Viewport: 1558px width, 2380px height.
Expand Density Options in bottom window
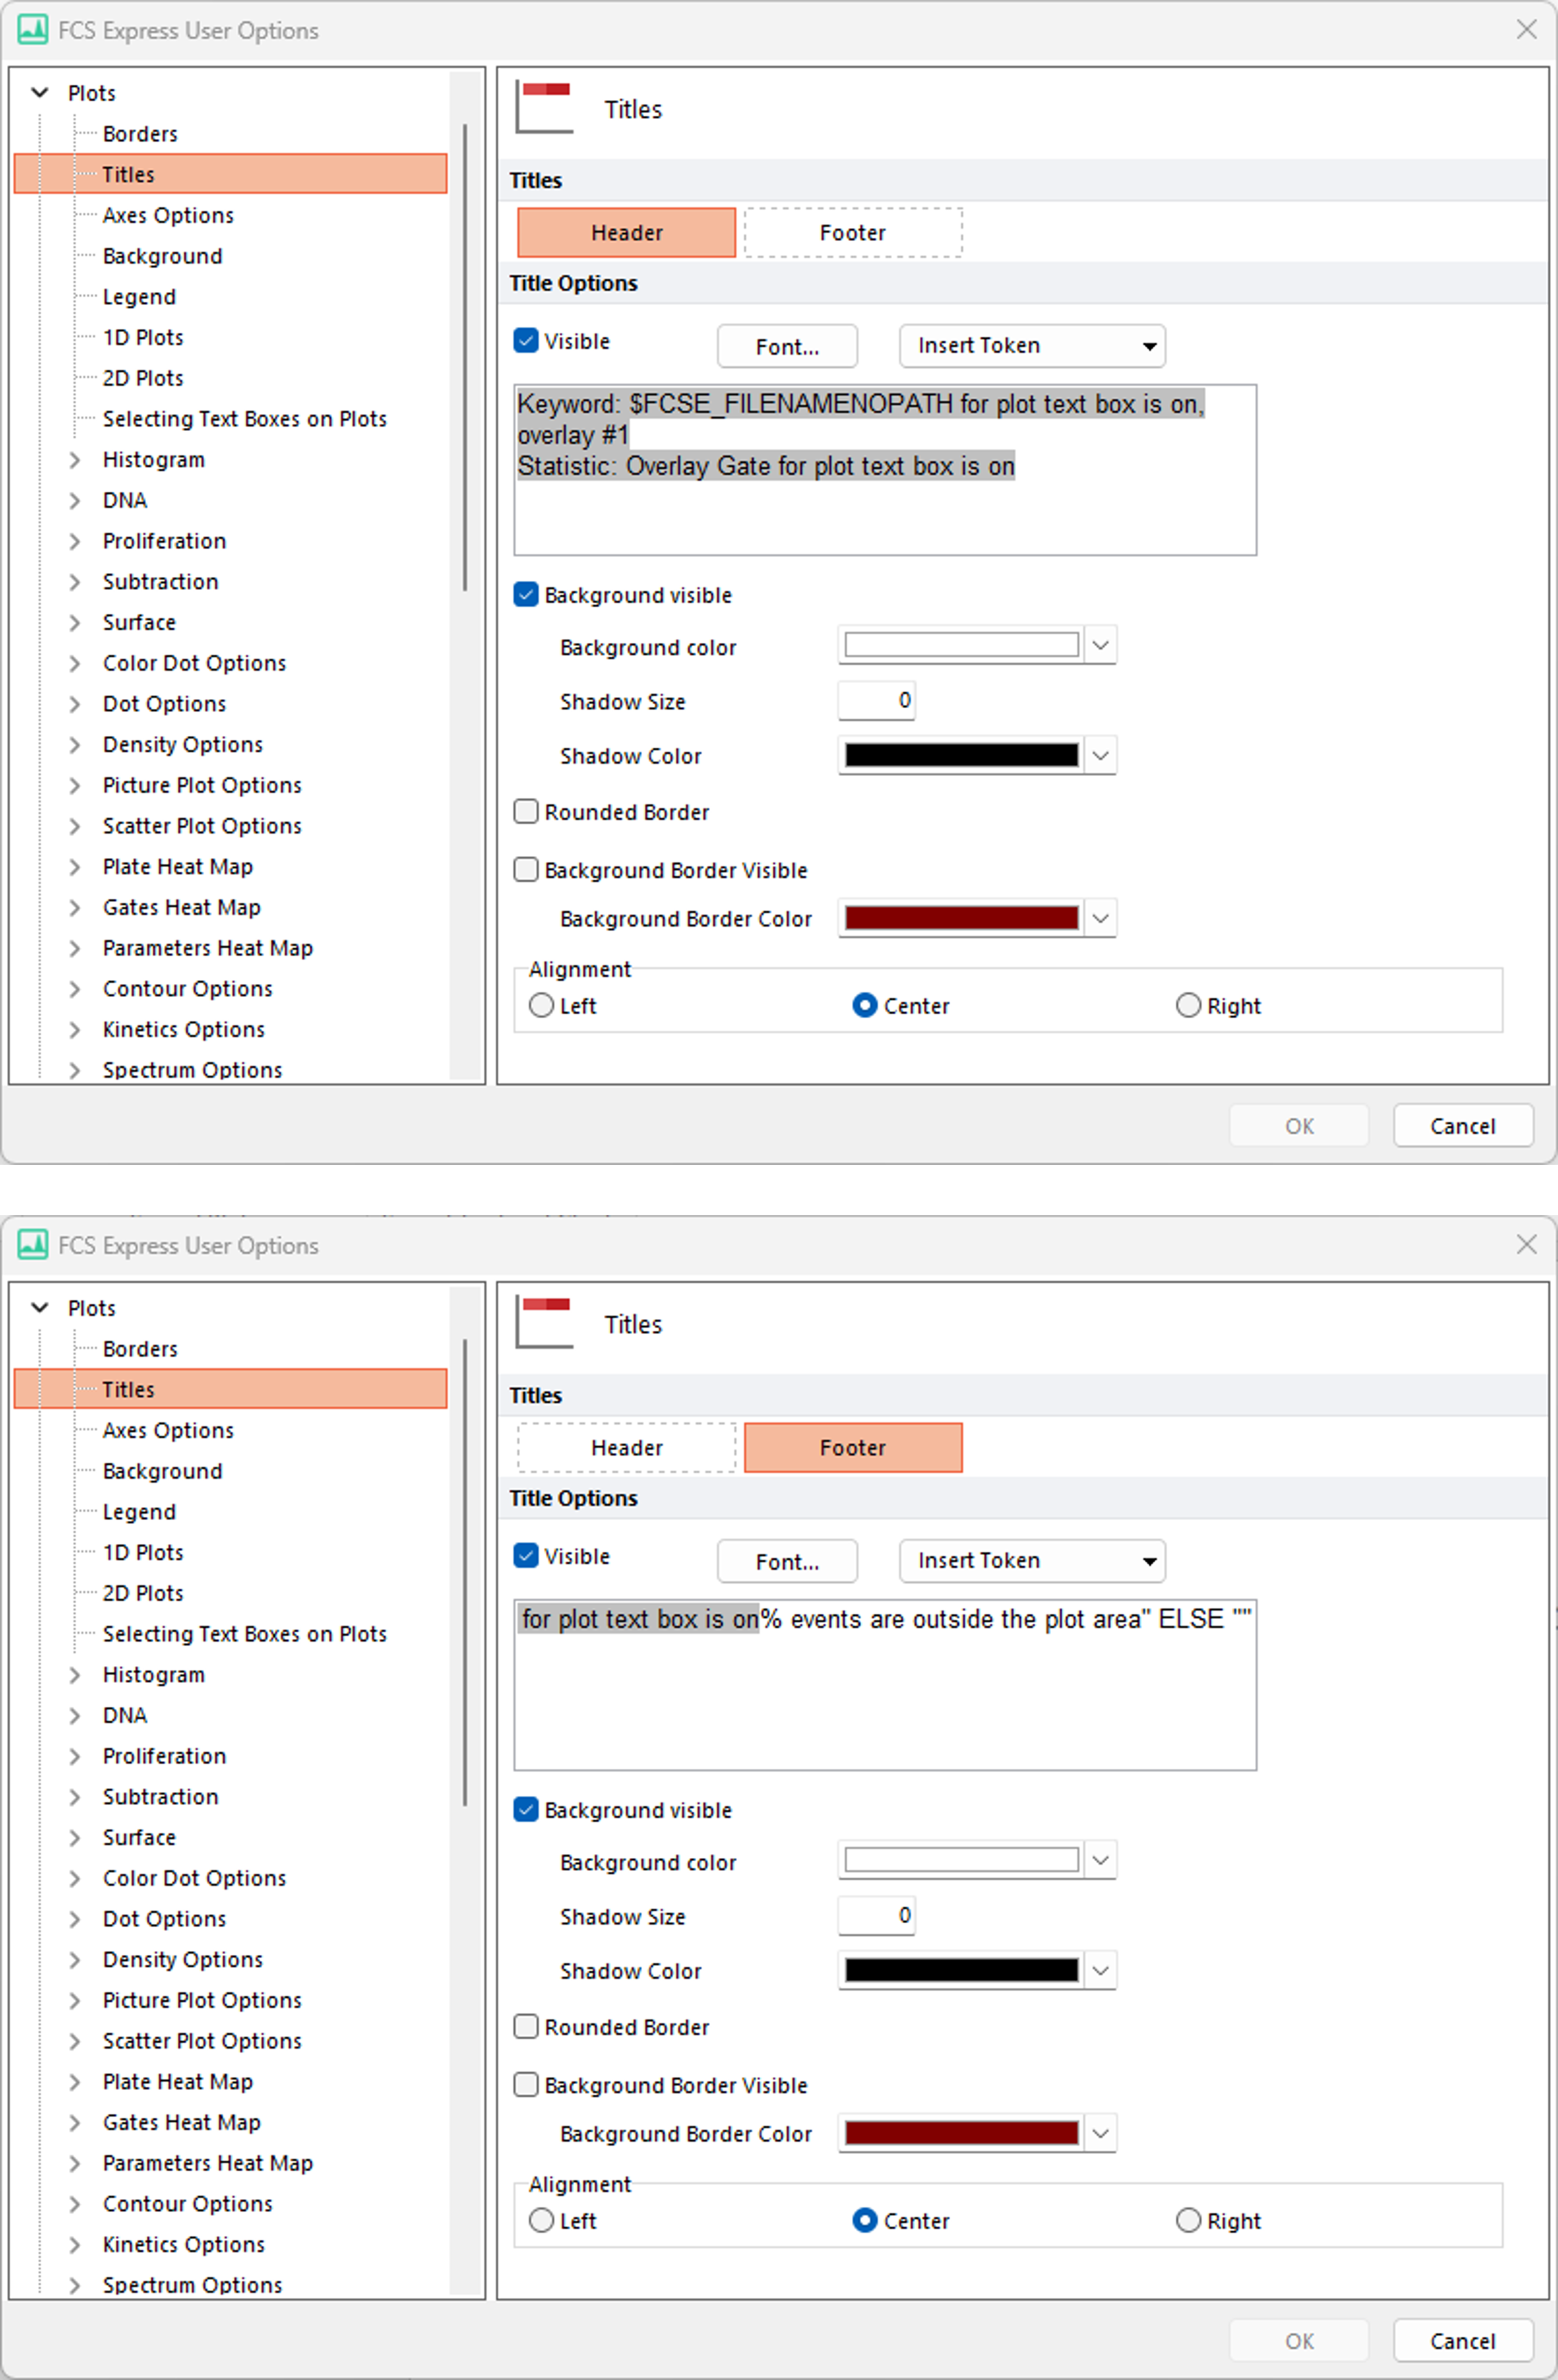tap(75, 1960)
